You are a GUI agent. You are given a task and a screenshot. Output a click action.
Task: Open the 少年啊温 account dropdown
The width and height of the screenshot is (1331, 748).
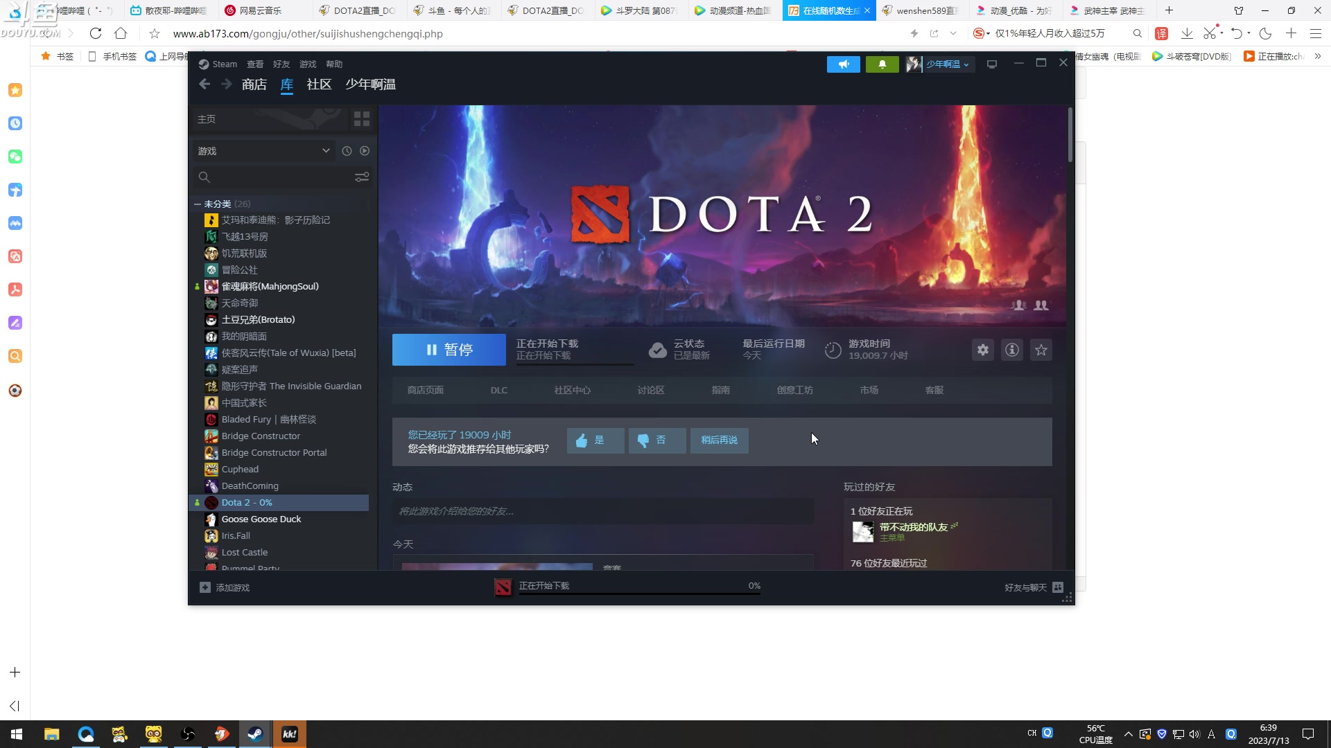pos(946,64)
